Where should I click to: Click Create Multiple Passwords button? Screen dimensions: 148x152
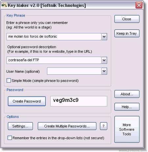[x=67, y=126]
